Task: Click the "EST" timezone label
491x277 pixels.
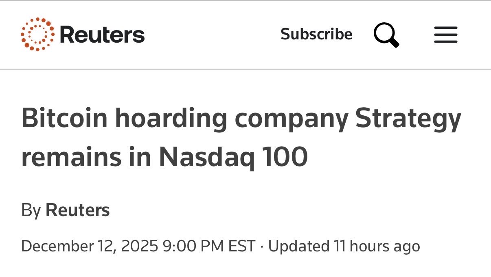Action: pyautogui.click(x=242, y=246)
